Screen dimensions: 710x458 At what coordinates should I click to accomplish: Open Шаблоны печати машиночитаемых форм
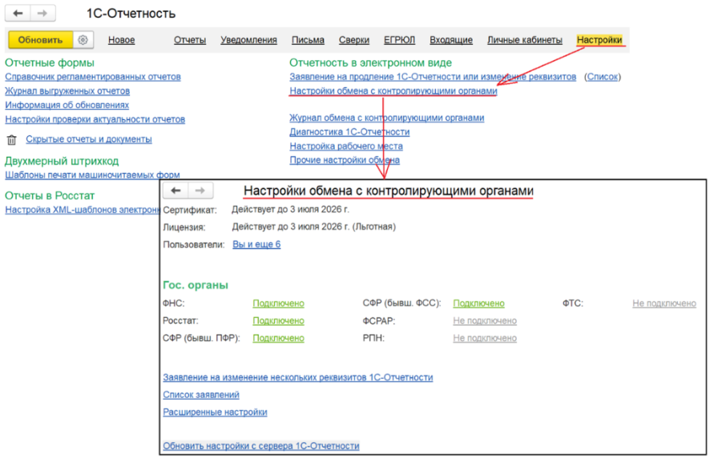(x=92, y=175)
